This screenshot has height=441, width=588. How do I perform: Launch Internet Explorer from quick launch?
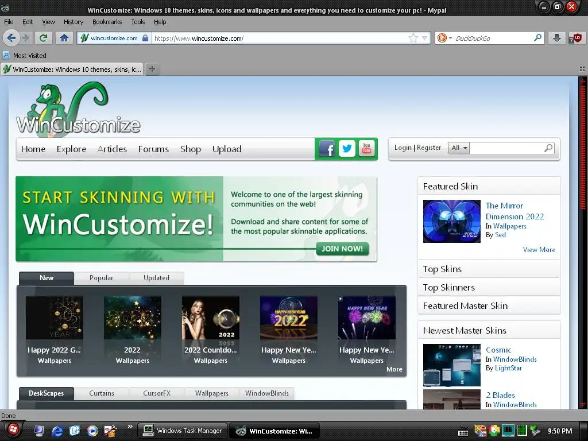[57, 431]
